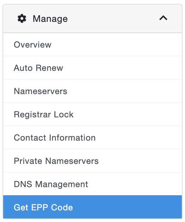The width and height of the screenshot is (185, 222).
Task: Navigate to DNS Management
Action: [92, 184]
